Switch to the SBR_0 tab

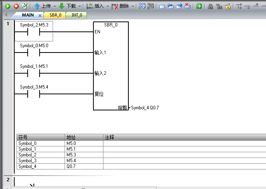coord(55,15)
